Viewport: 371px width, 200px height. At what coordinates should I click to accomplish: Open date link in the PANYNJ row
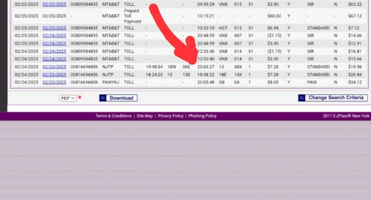tap(54, 82)
